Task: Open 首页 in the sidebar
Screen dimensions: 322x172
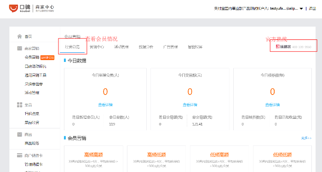Action: pos(29,36)
